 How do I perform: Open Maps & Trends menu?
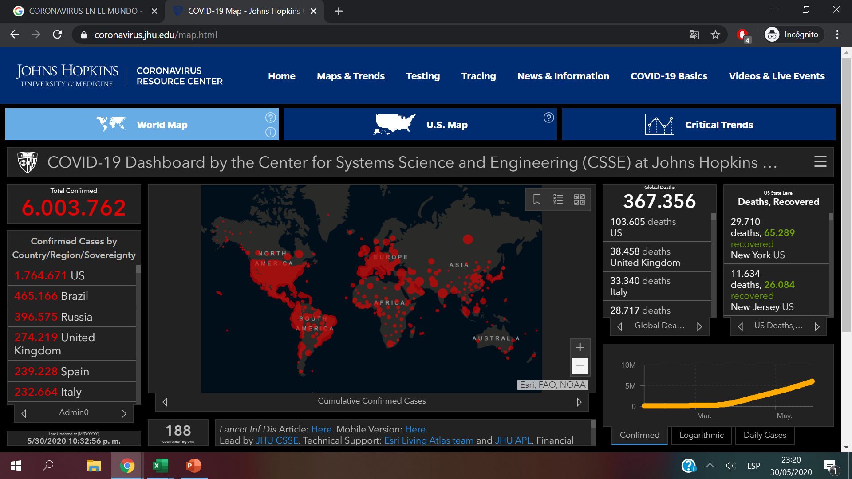(351, 76)
